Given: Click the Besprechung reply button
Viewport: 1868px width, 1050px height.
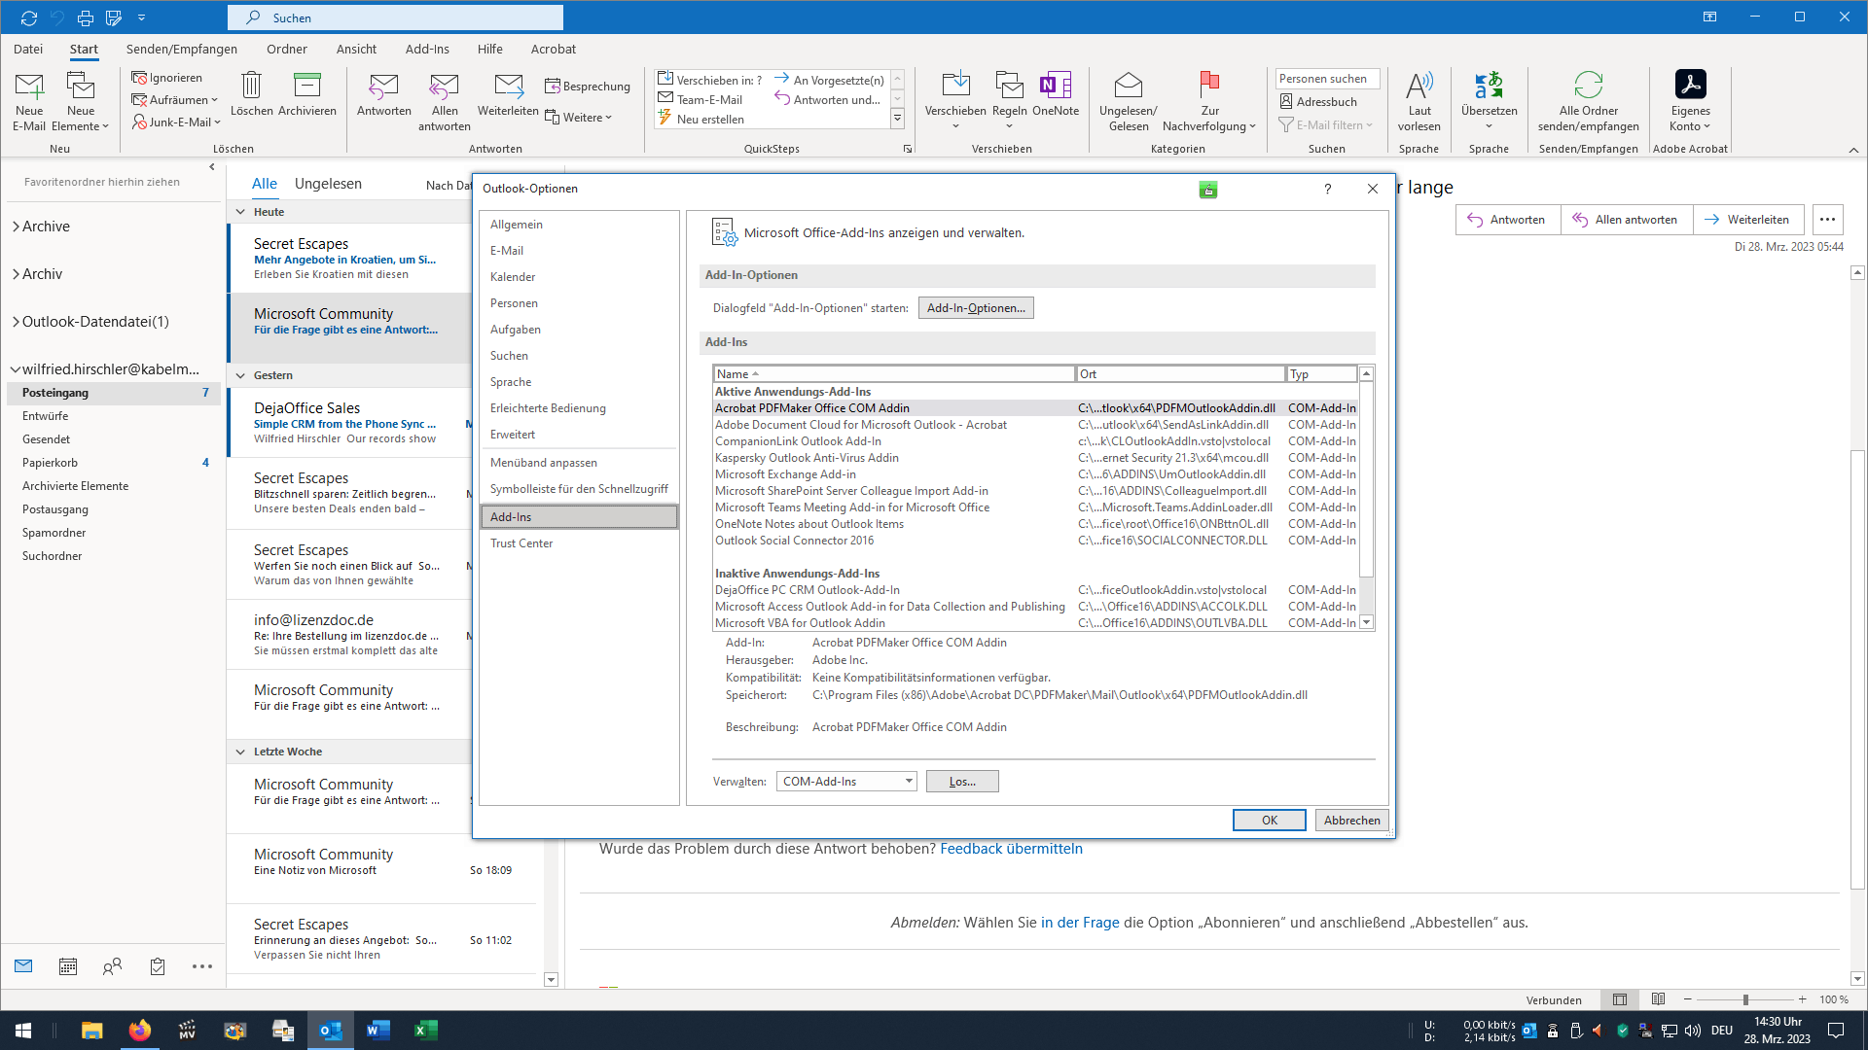Looking at the screenshot, I should coord(588,86).
